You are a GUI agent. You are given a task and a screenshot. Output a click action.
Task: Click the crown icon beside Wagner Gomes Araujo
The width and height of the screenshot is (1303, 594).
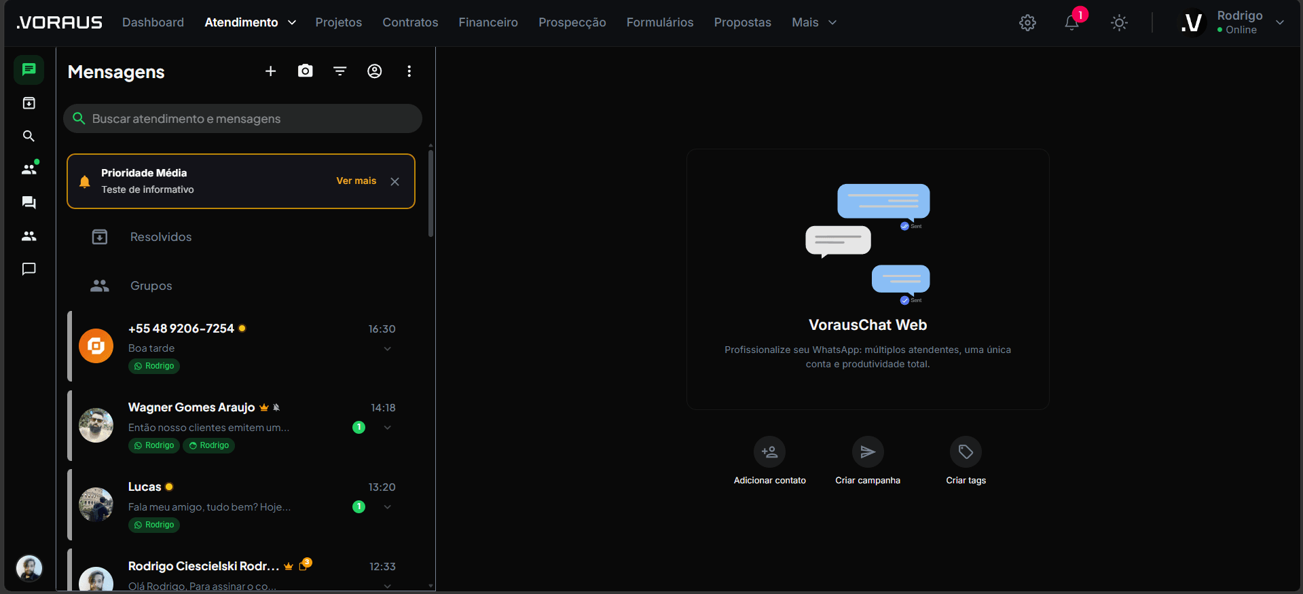click(x=264, y=407)
